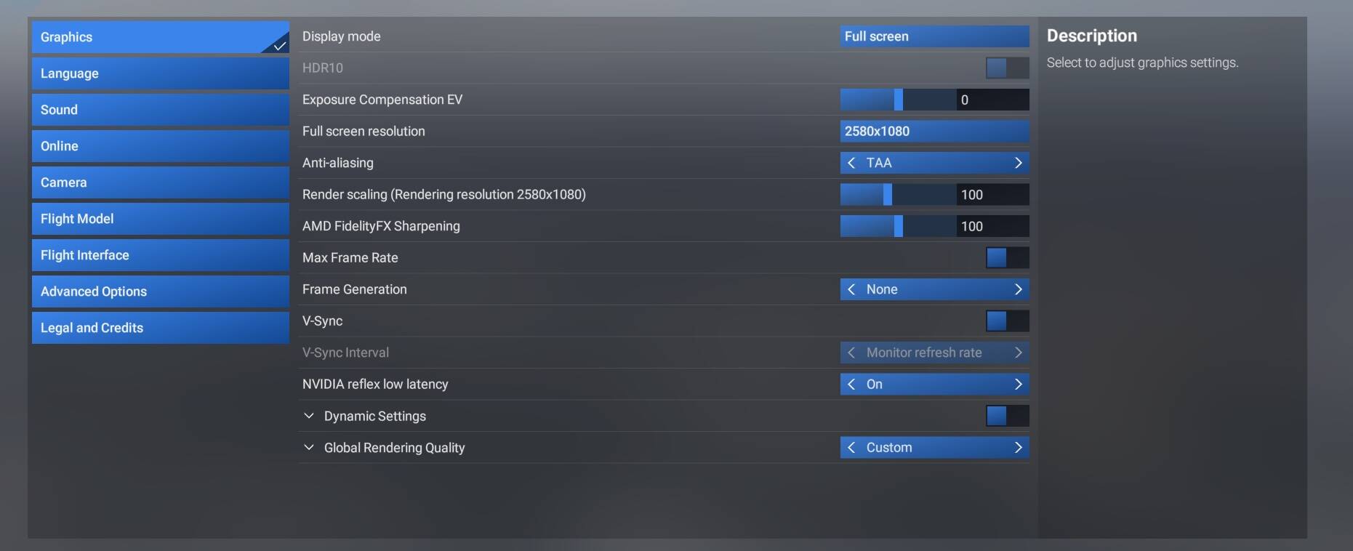Click the right arrow for Global Rendering Quality
This screenshot has height=551, width=1353.
[x=1018, y=447]
